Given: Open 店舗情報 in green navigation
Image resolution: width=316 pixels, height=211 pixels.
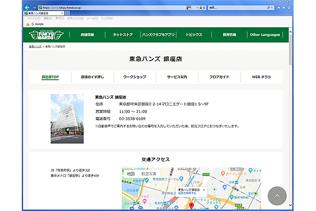Looking at the screenshot, I should pos(87,35).
